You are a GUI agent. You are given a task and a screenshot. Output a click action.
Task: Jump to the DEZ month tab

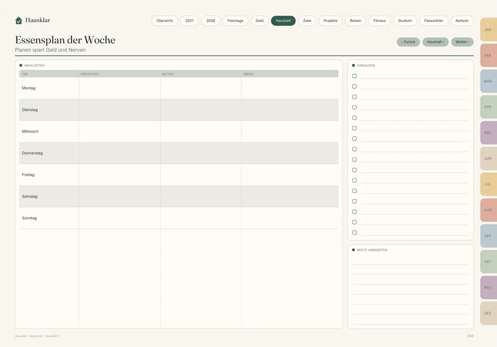click(x=489, y=313)
